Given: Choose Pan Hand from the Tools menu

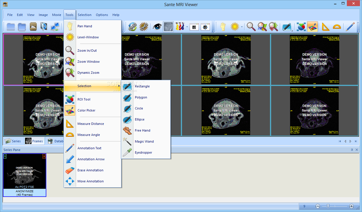Looking at the screenshot, I should [x=92, y=26].
